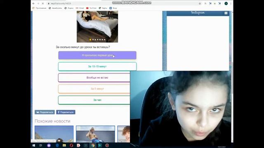Open the Windows Start menu
The image size is (264, 148).
[34, 145]
